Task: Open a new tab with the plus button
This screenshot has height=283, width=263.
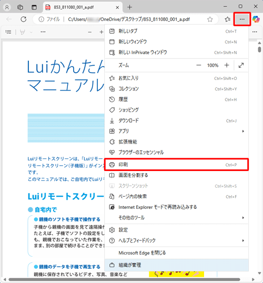Action: point(129,7)
